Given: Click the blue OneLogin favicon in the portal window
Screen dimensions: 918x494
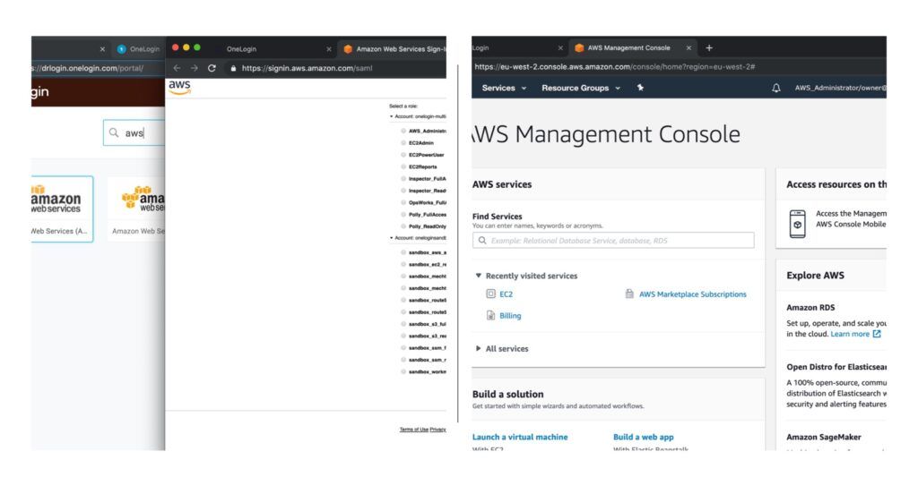Looking at the screenshot, I should click(x=121, y=49).
